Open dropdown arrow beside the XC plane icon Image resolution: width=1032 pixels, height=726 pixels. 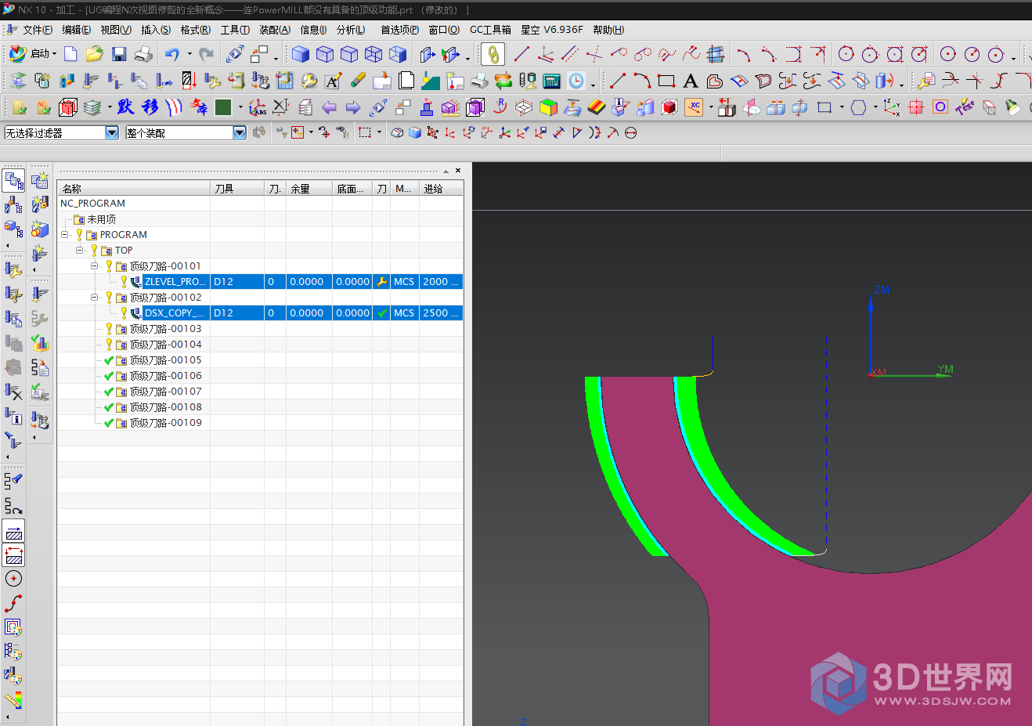(x=711, y=108)
